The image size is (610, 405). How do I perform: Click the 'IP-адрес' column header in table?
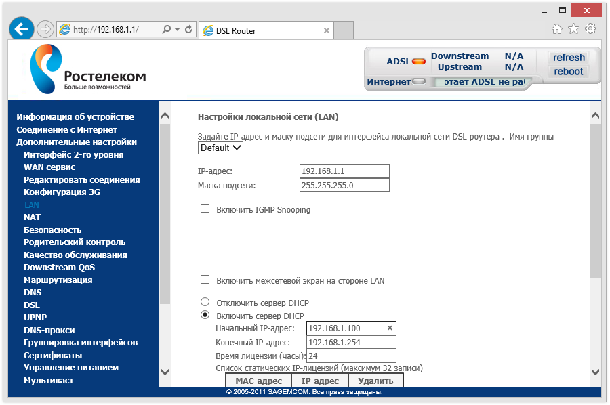[x=320, y=381]
